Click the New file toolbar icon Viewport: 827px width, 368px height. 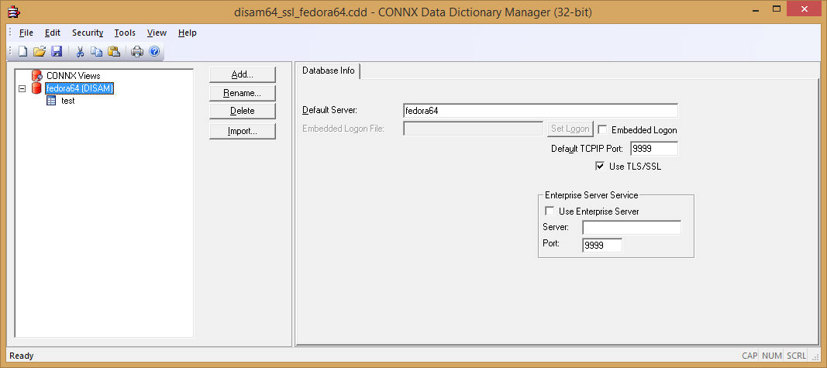pos(22,51)
